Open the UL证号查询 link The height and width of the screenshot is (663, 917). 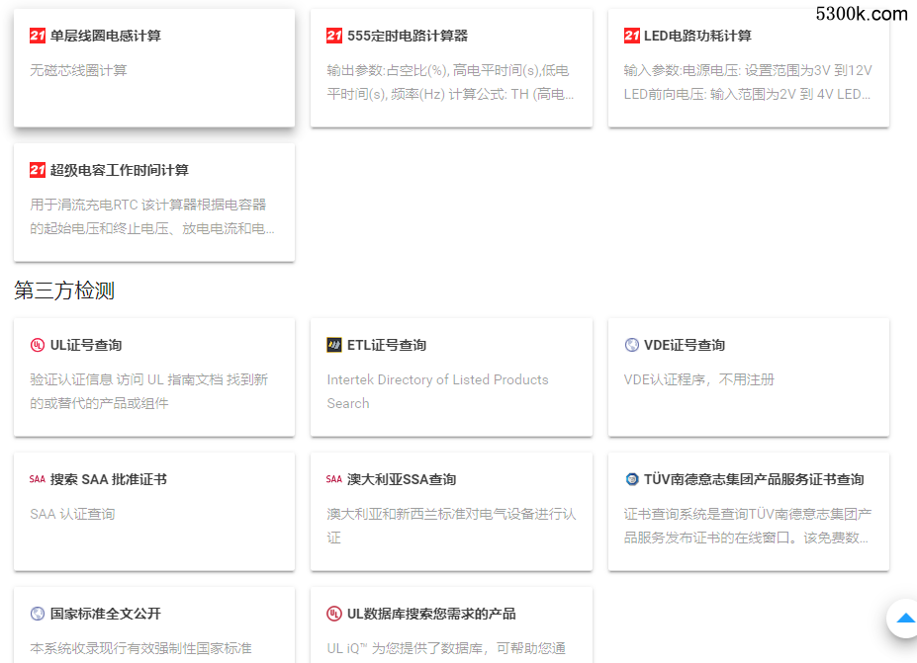(x=86, y=345)
